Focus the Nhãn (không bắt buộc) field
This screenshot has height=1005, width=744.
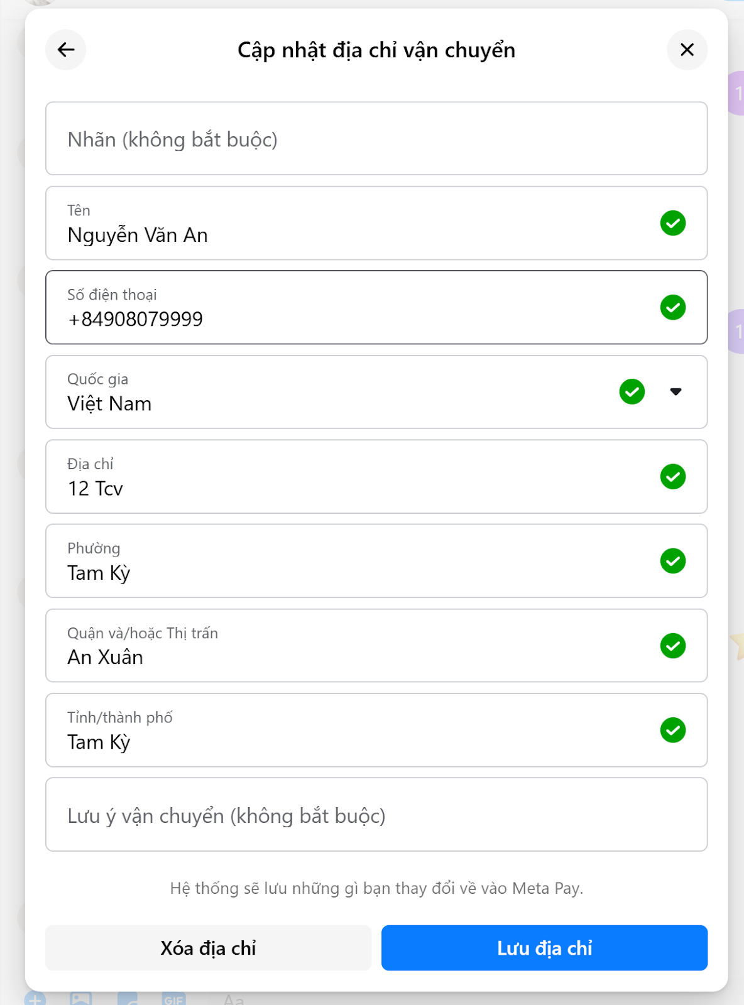pos(376,139)
